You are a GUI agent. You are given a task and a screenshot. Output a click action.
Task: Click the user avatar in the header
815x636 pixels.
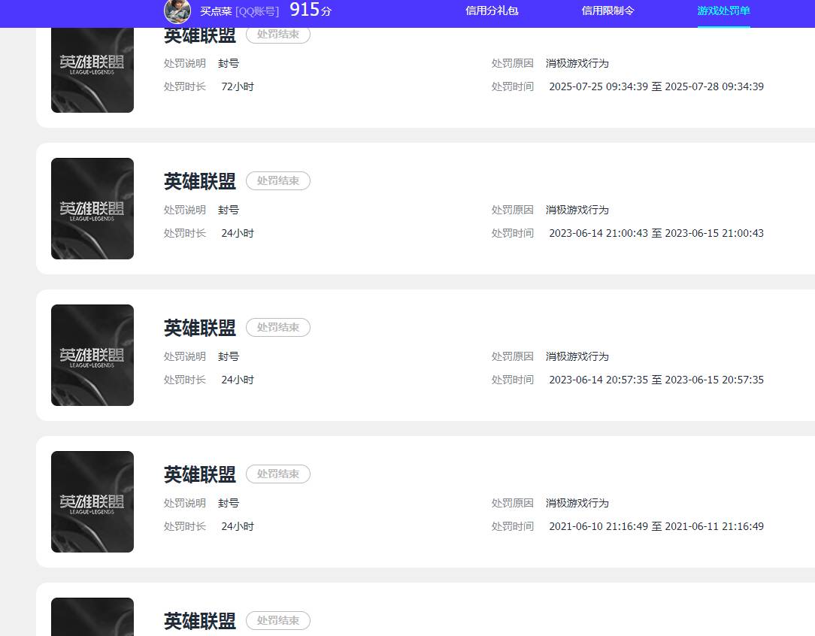(x=177, y=11)
